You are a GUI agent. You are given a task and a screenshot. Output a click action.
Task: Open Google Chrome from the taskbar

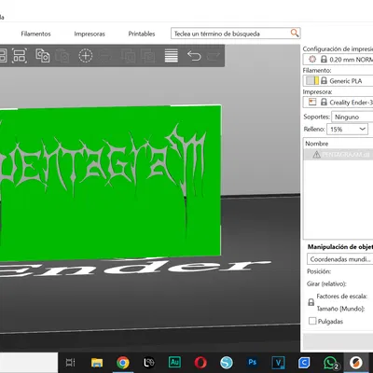[x=123, y=363]
